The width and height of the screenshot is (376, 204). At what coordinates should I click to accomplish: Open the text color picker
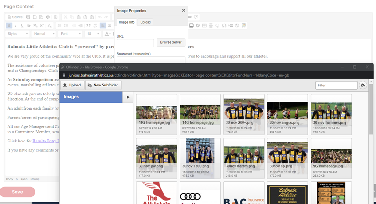pyautogui.click(x=108, y=34)
